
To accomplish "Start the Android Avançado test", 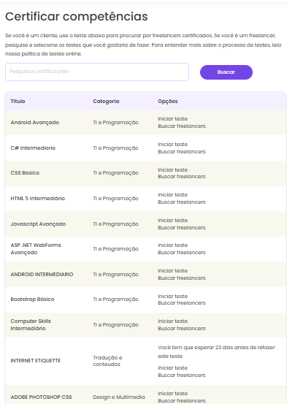I will (172, 119).
